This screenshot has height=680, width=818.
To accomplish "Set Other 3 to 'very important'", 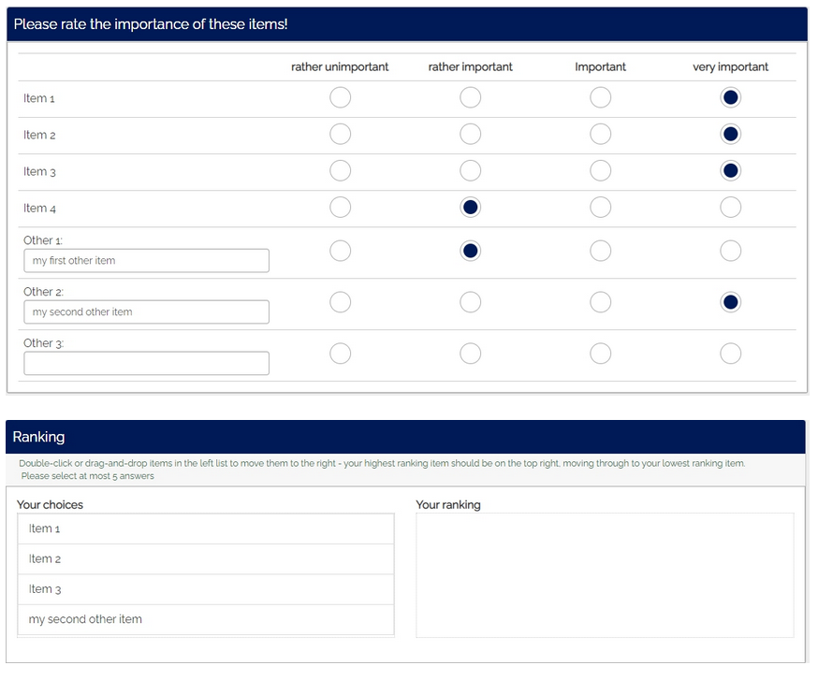I will [731, 353].
